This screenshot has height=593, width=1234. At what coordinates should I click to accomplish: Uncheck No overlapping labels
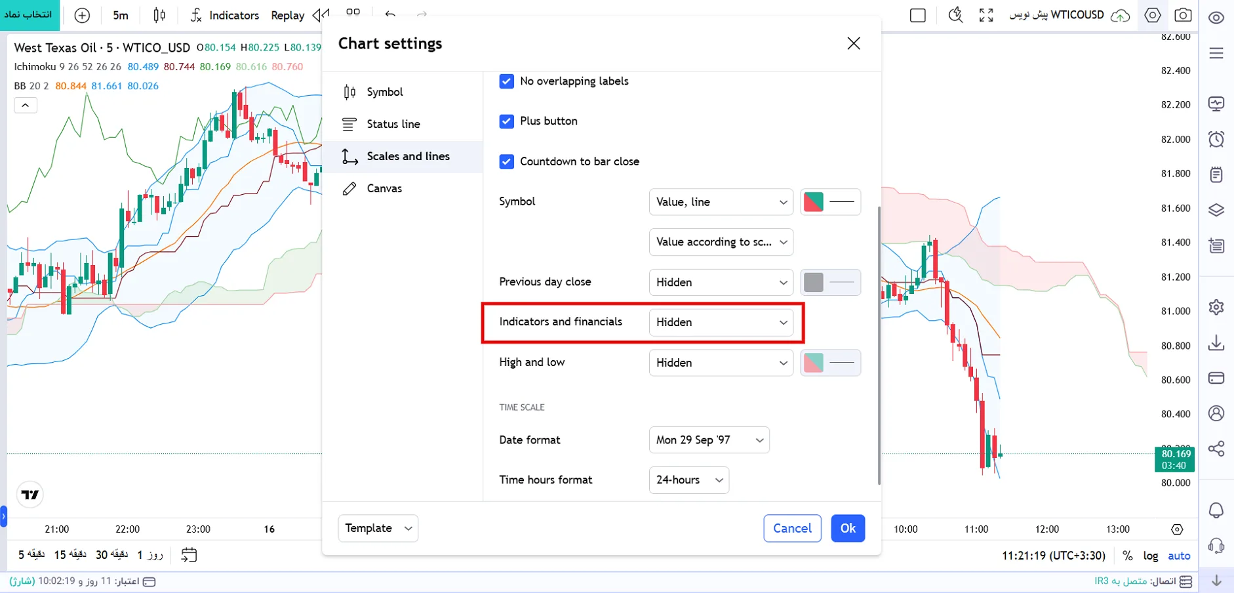[x=506, y=81]
